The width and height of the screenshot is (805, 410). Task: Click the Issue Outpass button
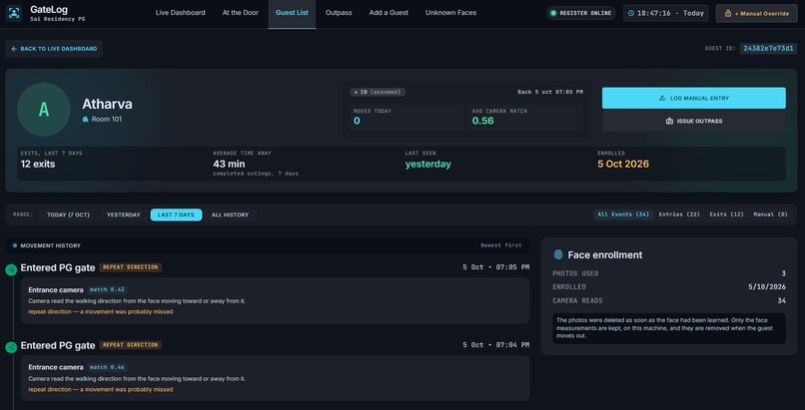coord(693,121)
